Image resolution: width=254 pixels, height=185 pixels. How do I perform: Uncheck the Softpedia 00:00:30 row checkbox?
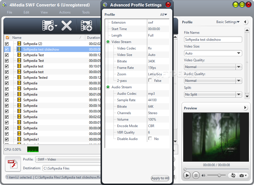pyautogui.click(x=7, y=83)
